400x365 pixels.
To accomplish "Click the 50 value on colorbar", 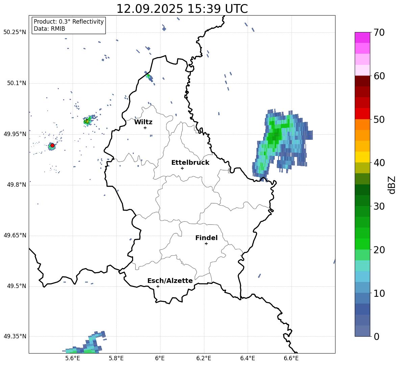I will pos(379,119).
